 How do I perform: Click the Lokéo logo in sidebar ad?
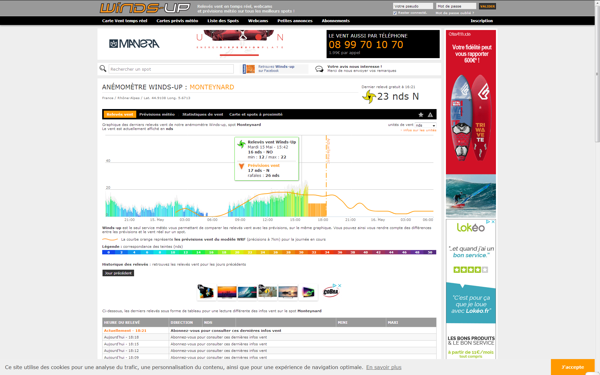tap(471, 227)
